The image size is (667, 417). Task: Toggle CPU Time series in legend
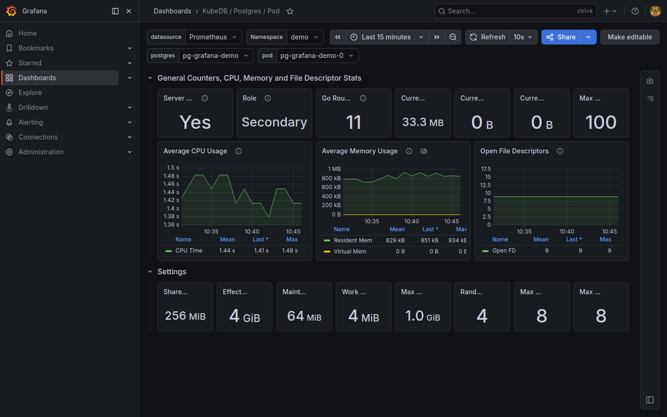tap(189, 251)
